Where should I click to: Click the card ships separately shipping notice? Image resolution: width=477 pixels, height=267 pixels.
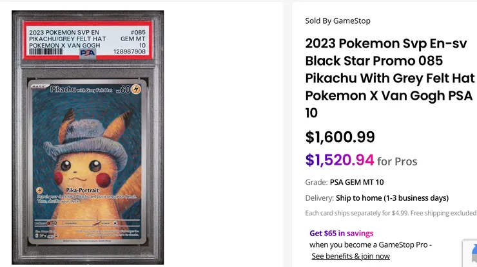coord(391,213)
